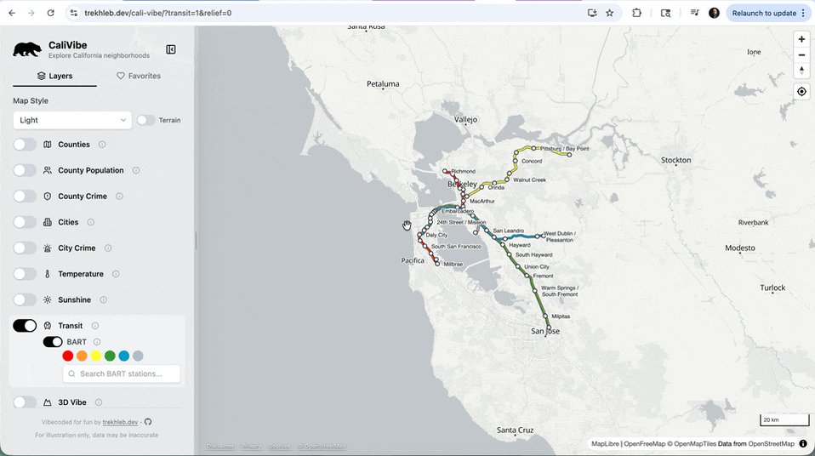Click the BART info icon
The width and height of the screenshot is (815, 456).
click(x=97, y=342)
